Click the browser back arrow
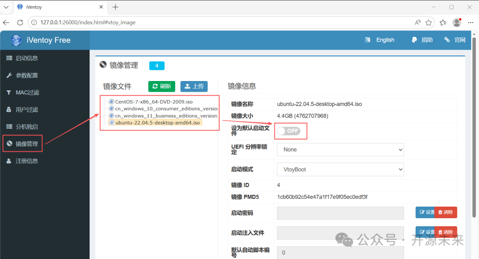Image resolution: width=479 pixels, height=259 pixels. [x=6, y=23]
